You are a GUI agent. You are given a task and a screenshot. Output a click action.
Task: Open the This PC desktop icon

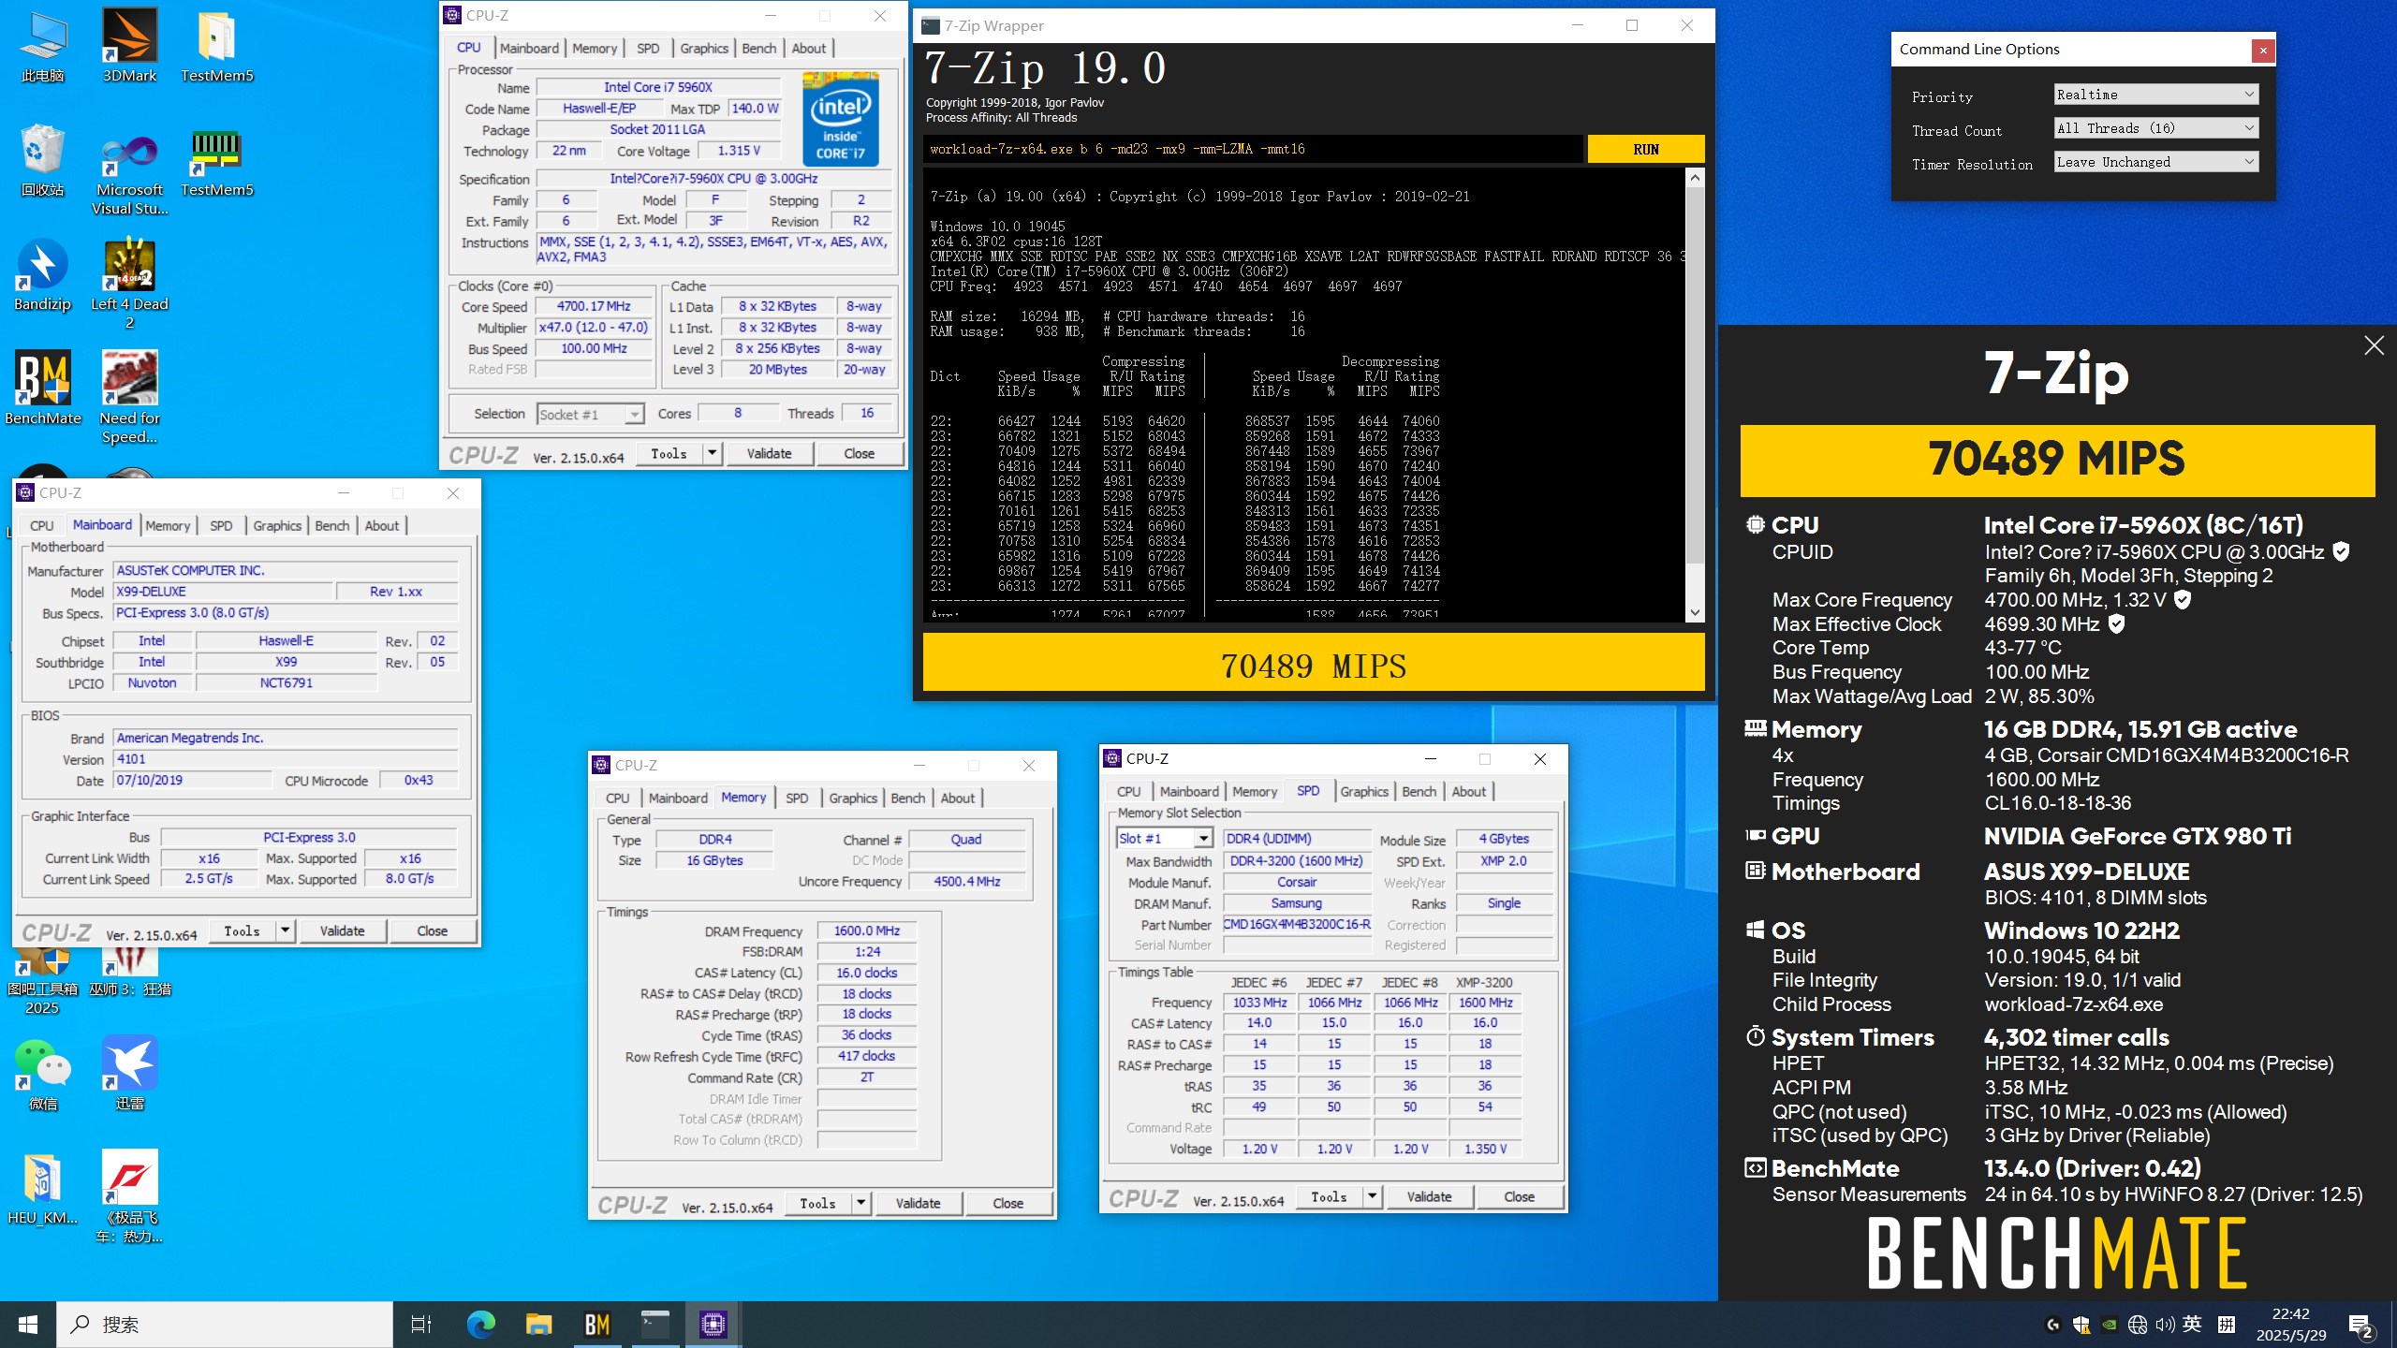click(x=42, y=45)
